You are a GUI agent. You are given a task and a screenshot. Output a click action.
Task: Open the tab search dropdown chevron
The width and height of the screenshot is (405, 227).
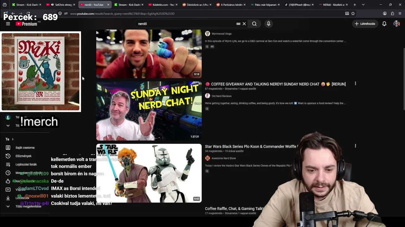click(363, 5)
